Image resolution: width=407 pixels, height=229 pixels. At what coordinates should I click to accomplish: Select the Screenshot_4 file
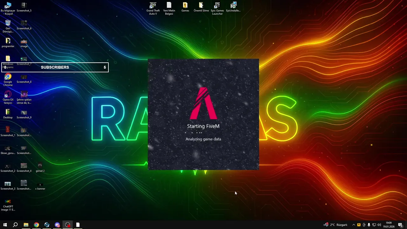pos(24,167)
